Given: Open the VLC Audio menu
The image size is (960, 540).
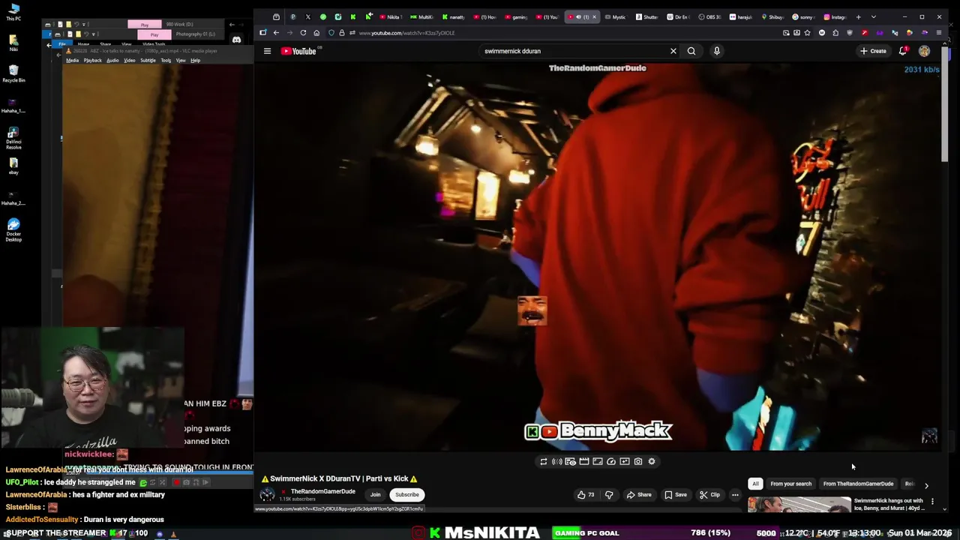Looking at the screenshot, I should tap(112, 60).
